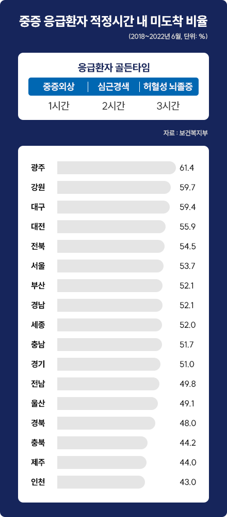Viewport: 227px width, 517px height.
Task: Click the 중증외상 header tab
Action: click(x=58, y=87)
